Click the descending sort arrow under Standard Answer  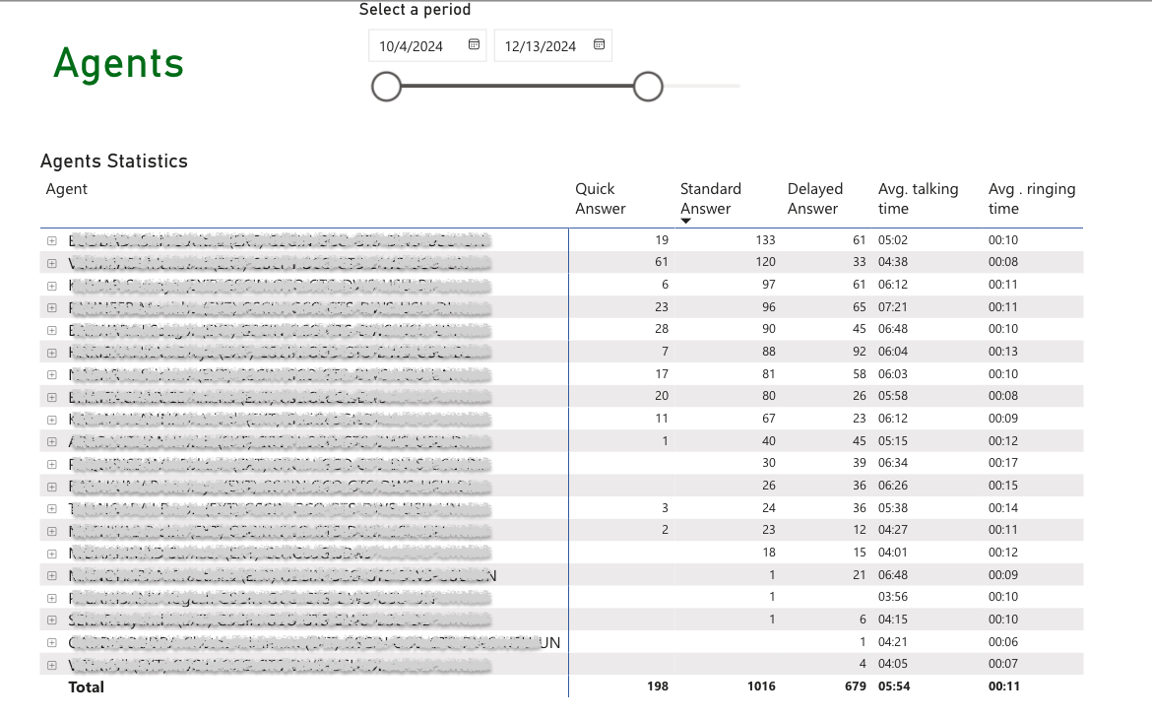click(686, 221)
